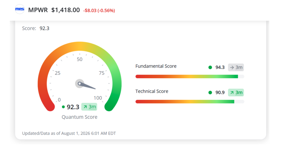Click the -$8.03 (-0.56%) price change
The height and width of the screenshot is (150, 284).
(x=99, y=11)
